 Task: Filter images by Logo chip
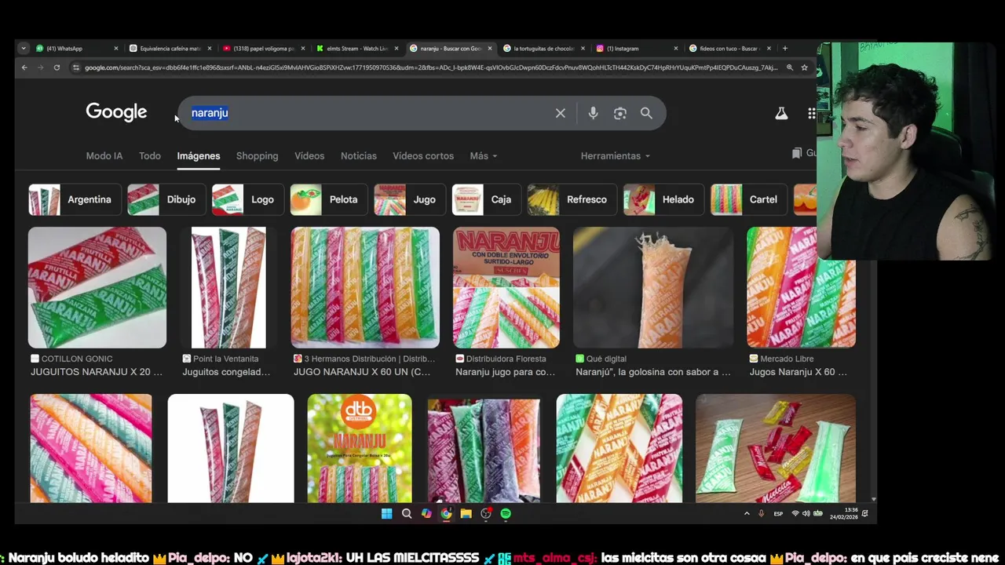coord(248,199)
